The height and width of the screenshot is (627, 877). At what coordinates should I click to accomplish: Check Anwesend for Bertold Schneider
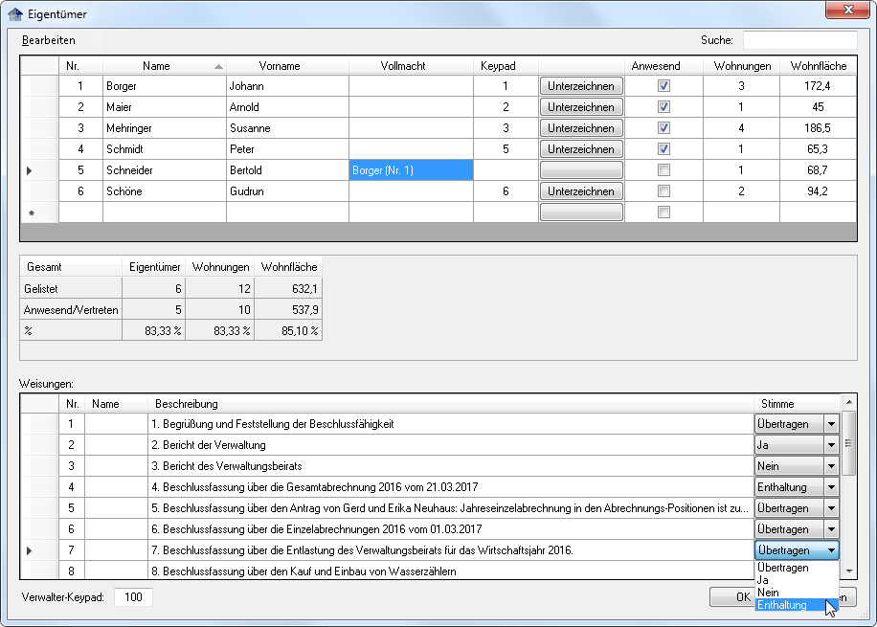click(663, 170)
